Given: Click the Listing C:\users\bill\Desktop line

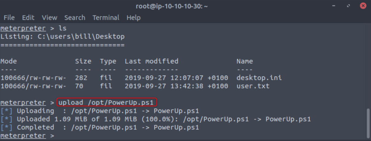Looking at the screenshot, I should tap(63, 37).
